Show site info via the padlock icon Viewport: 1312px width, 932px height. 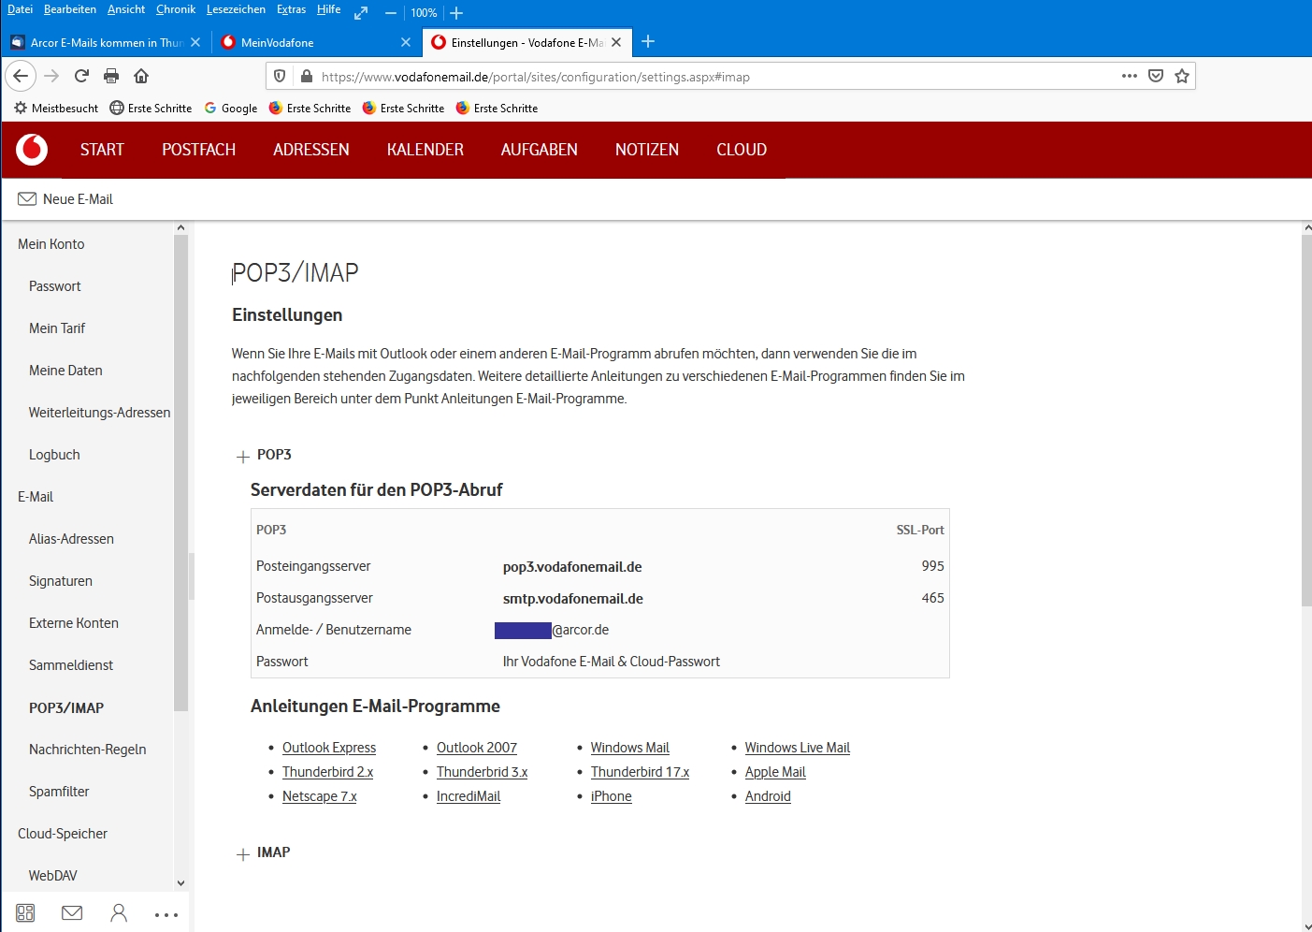coord(306,77)
